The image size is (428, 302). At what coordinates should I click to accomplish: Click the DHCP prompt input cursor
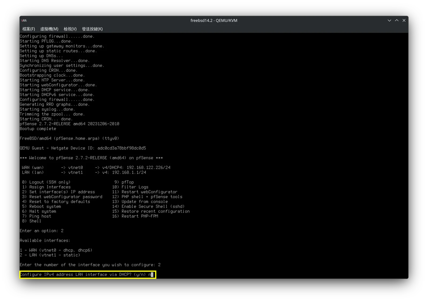tap(152, 274)
